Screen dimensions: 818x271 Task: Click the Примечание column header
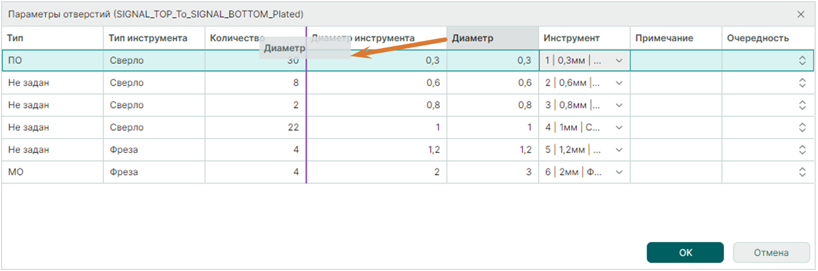point(675,38)
